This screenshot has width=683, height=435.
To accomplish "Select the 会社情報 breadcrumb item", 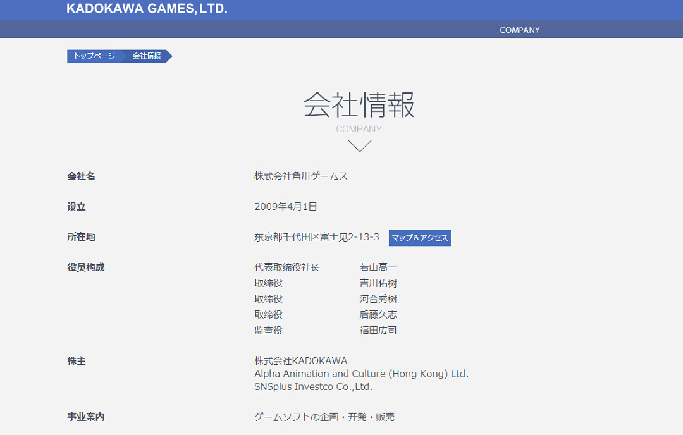I will click(147, 56).
